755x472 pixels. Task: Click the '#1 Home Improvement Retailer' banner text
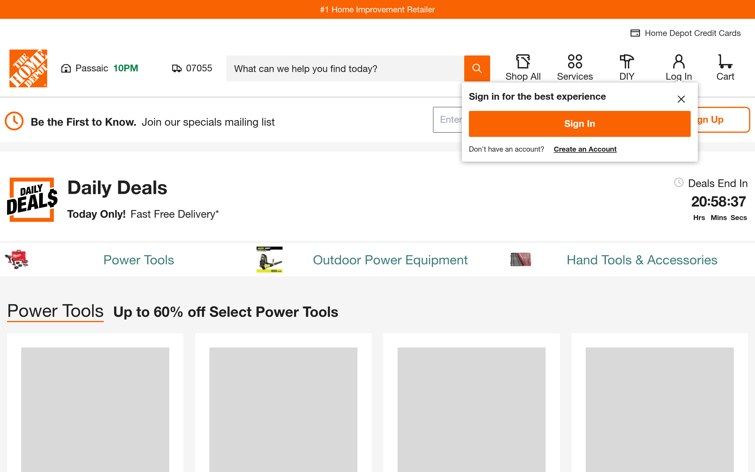[x=377, y=9]
